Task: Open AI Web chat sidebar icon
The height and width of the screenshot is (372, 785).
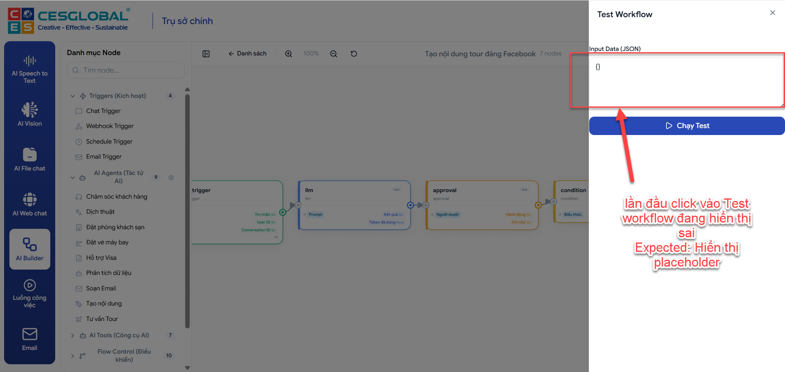Action: [29, 204]
